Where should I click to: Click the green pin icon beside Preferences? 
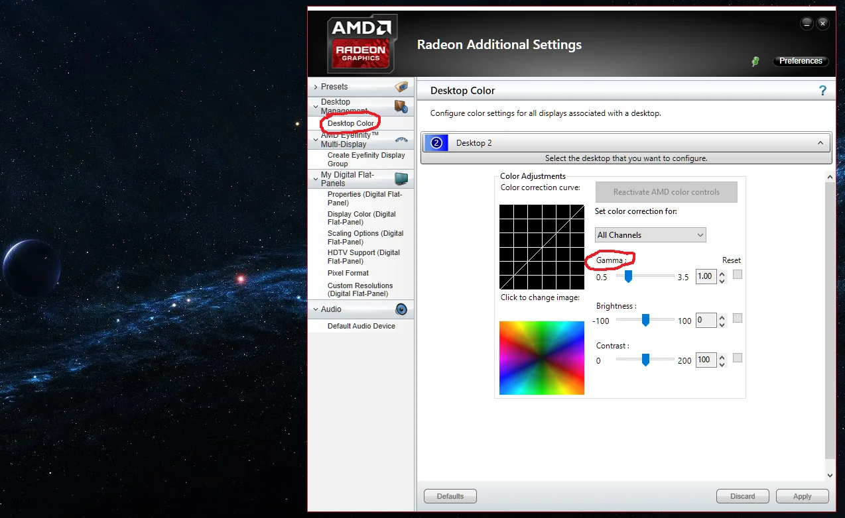[x=755, y=61]
